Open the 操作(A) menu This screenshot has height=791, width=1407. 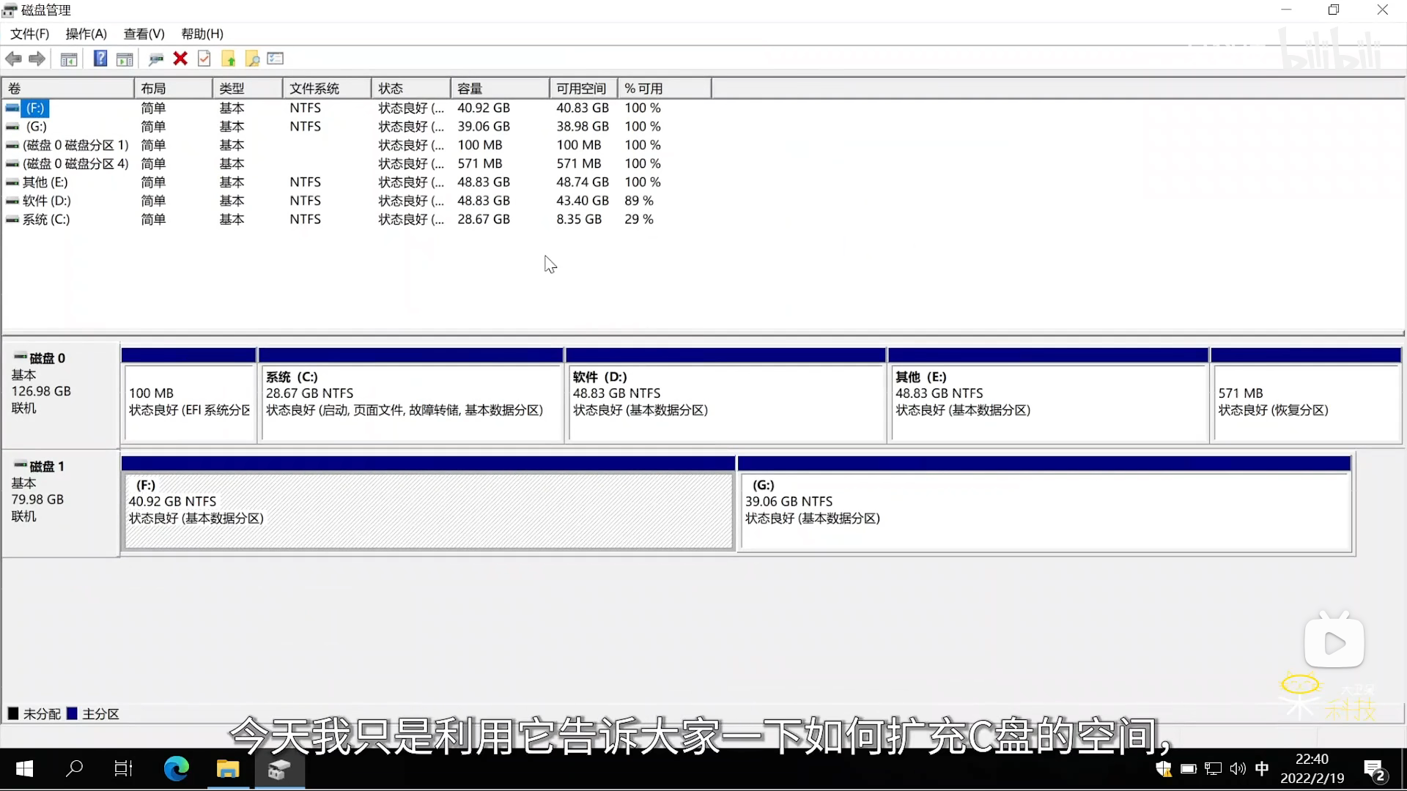[x=86, y=34]
